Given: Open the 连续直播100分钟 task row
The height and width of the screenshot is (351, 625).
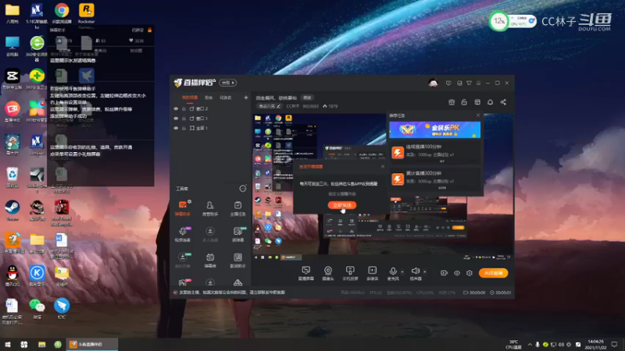Looking at the screenshot, I should tap(435, 153).
